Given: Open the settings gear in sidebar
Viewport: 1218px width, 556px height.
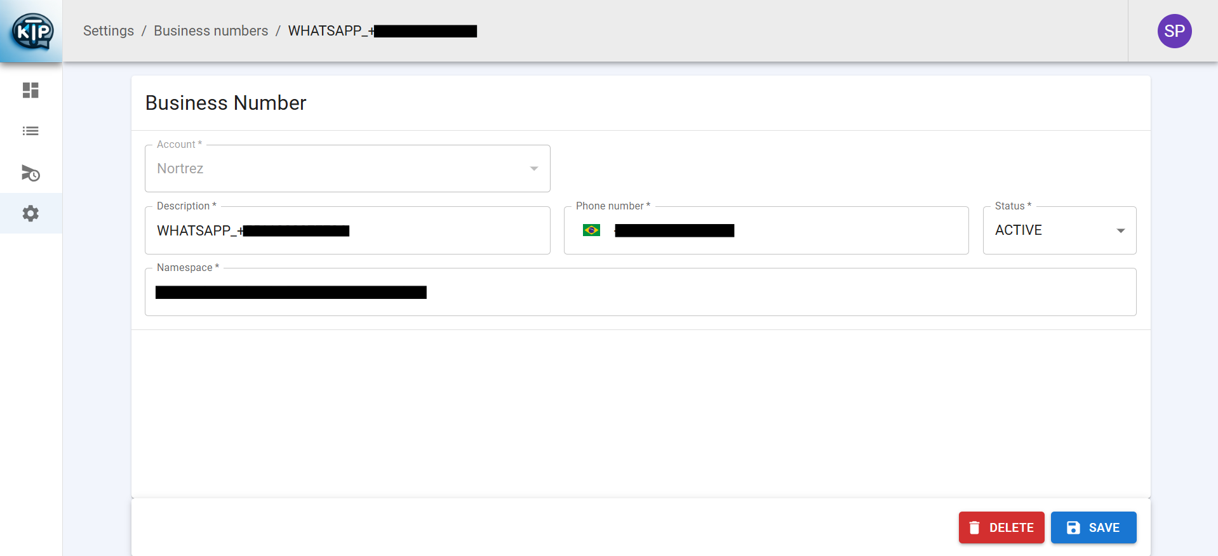Looking at the screenshot, I should pos(30,213).
